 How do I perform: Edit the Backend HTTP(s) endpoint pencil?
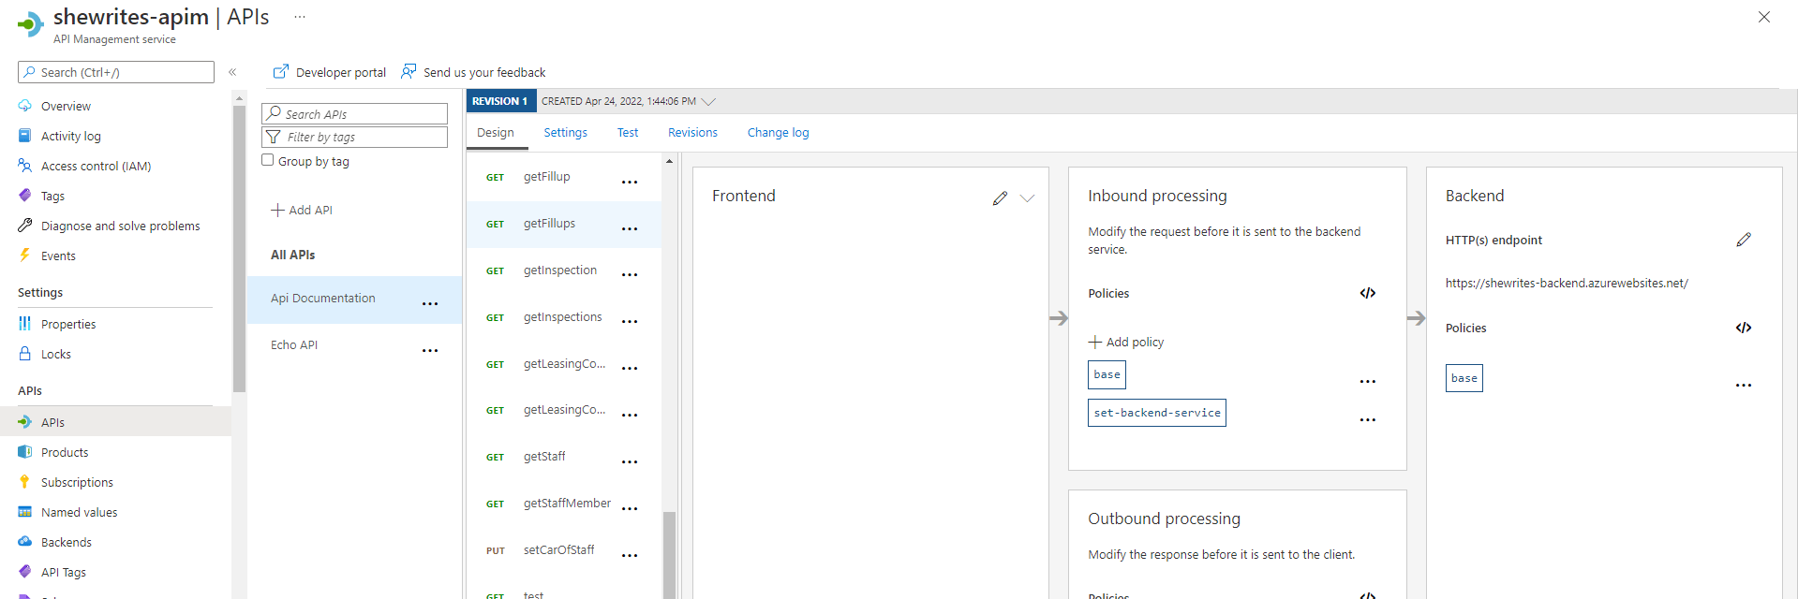[x=1744, y=240]
